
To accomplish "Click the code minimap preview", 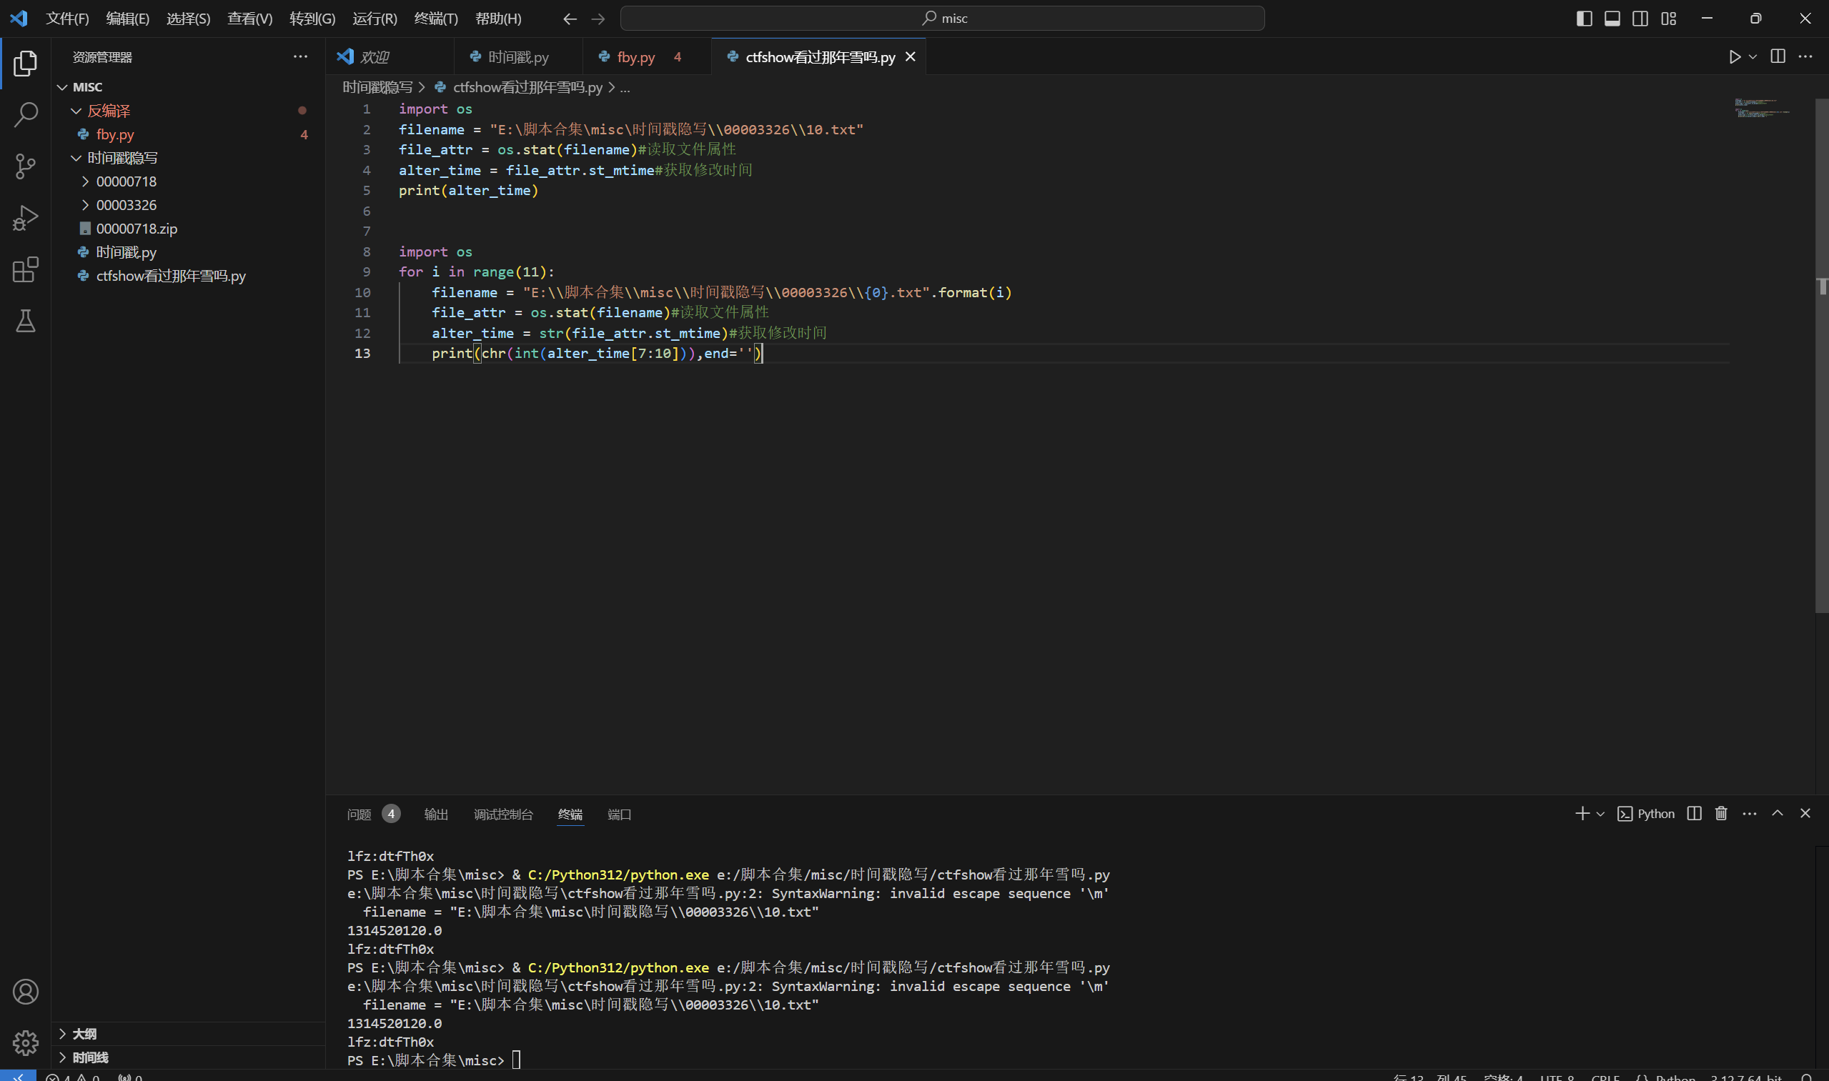I will pyautogui.click(x=1763, y=109).
